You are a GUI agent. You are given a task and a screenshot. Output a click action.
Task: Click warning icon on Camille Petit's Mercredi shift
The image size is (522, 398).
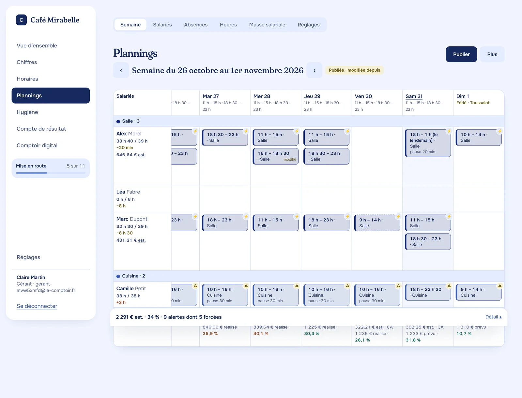(x=297, y=286)
